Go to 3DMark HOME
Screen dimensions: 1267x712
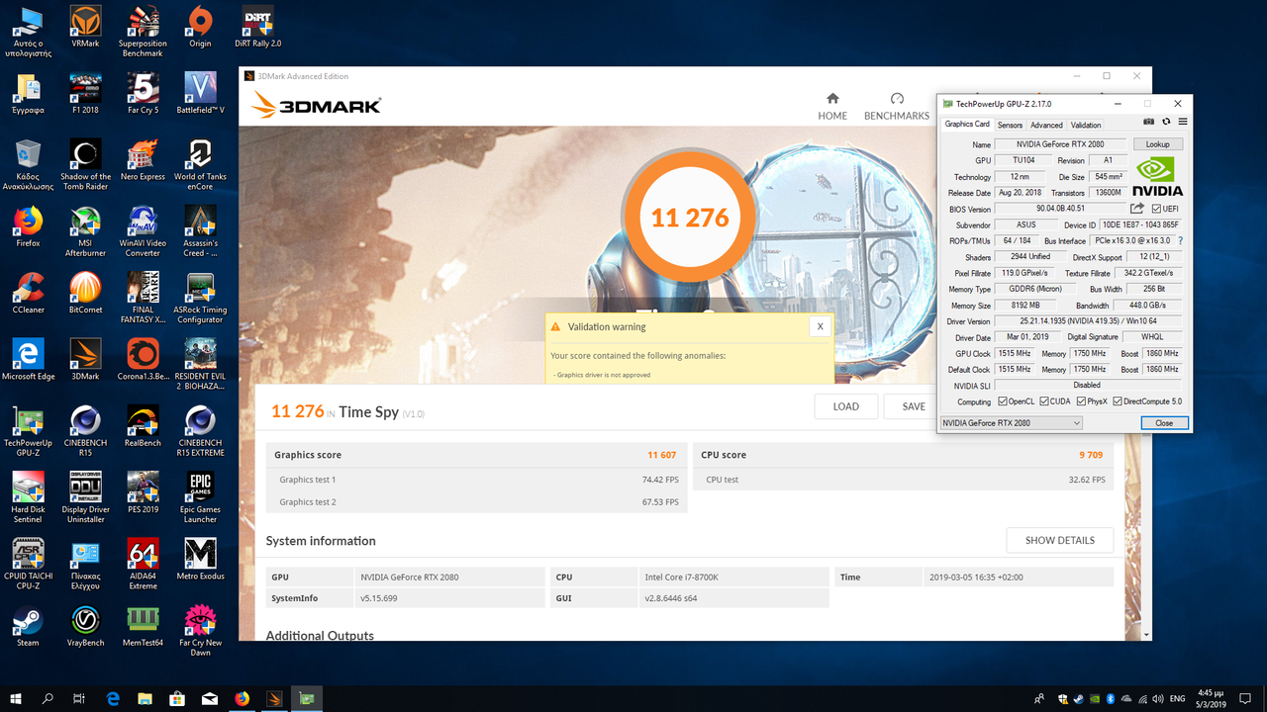[x=832, y=107]
